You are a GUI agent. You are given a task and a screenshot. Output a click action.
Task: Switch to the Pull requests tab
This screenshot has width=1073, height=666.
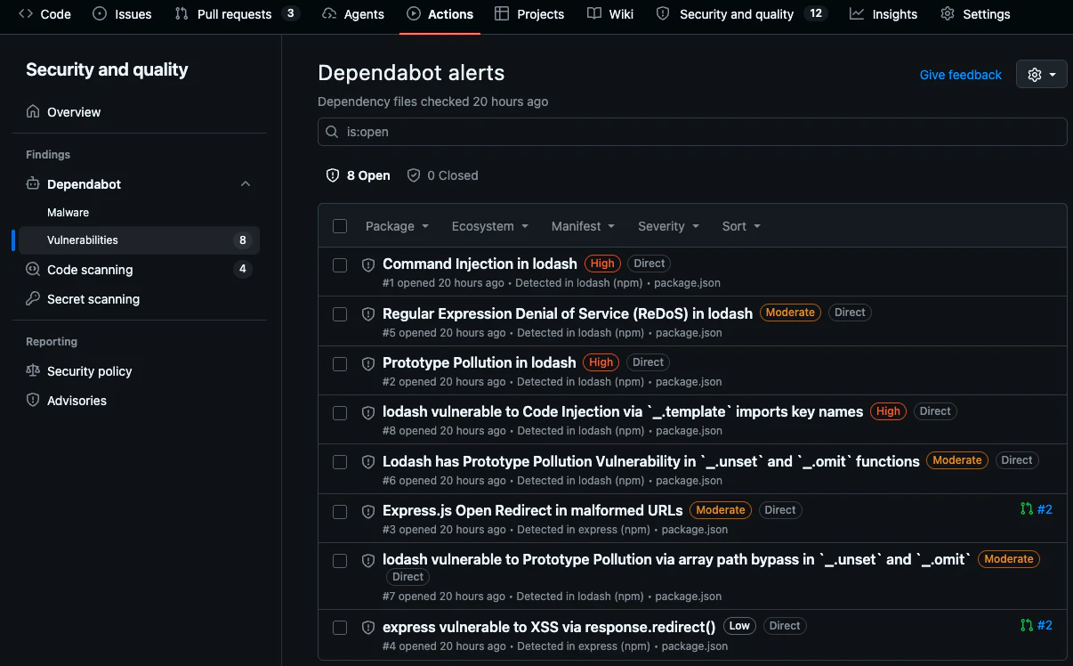click(236, 14)
